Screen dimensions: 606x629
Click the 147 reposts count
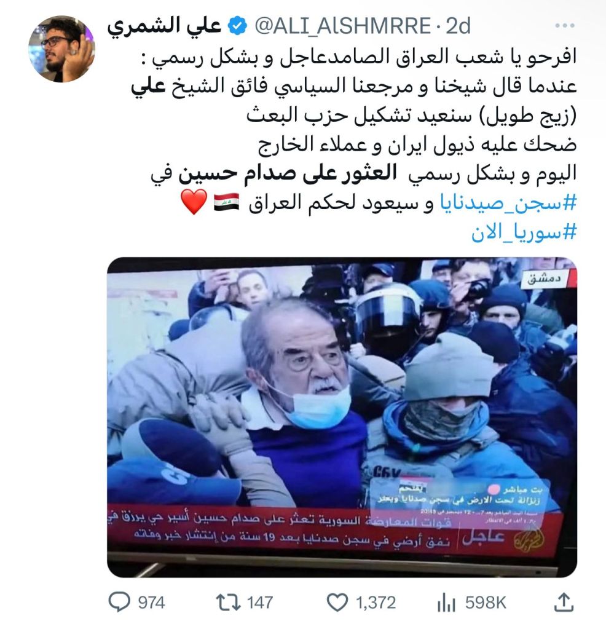pyautogui.click(x=260, y=603)
